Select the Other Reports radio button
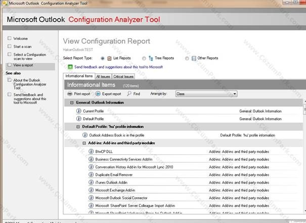Image resolution: width=306 pixels, height=223 pixels. click(x=187, y=58)
